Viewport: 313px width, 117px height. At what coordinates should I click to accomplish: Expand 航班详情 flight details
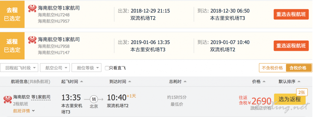point(24,111)
